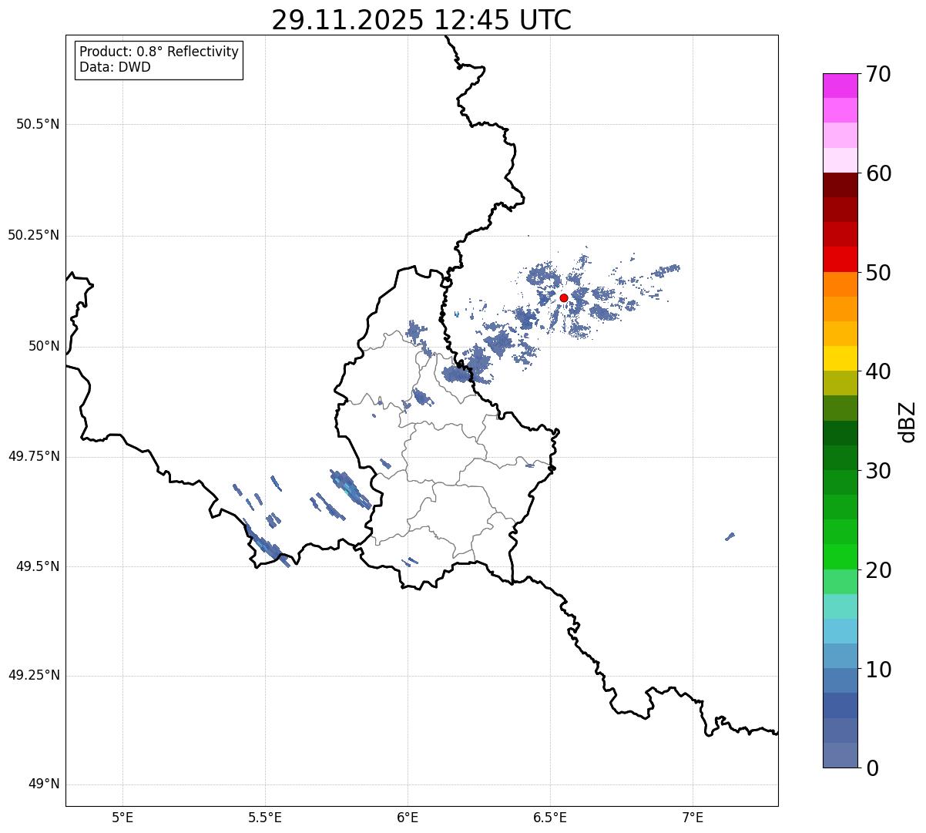The width and height of the screenshot is (926, 833).
Task: Click the Data: DWD label
Action: (115, 67)
